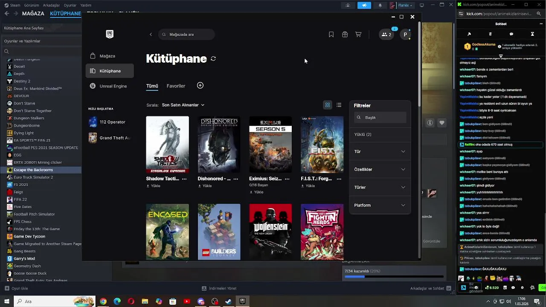Open sort dropdown Son Satın Alınanlar

pos(183,105)
